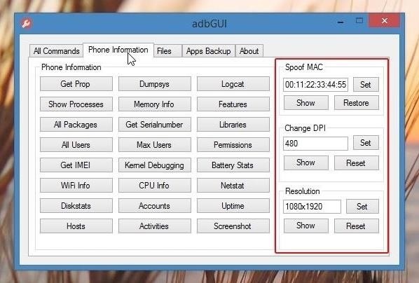Screen dimensions: 419x283
Task: Set the new DPI value
Action: tap(366, 143)
